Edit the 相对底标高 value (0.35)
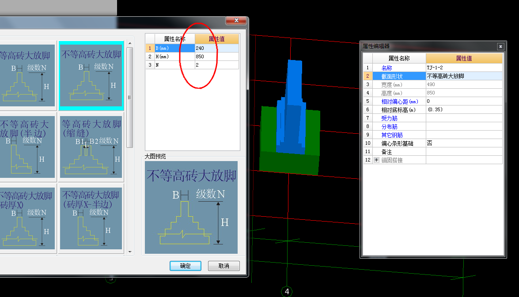Image resolution: width=519 pixels, height=297 pixels. click(x=464, y=110)
